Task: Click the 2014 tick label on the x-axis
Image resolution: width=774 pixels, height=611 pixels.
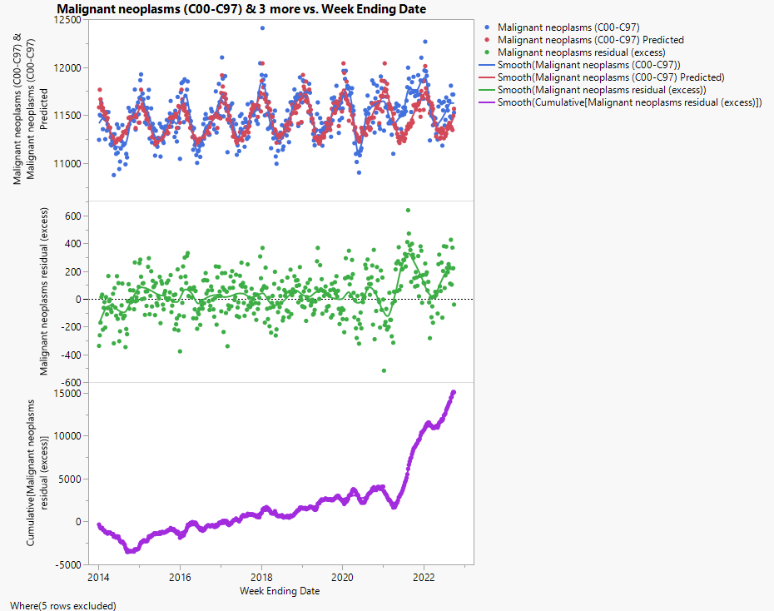Action: [x=99, y=578]
